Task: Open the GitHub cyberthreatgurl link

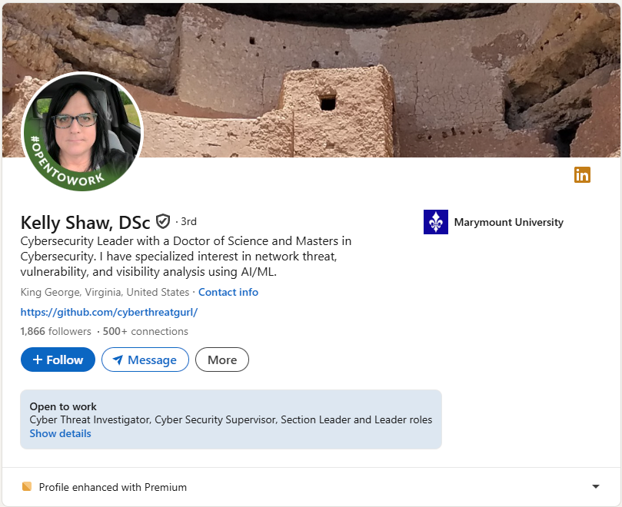Action: pos(109,313)
